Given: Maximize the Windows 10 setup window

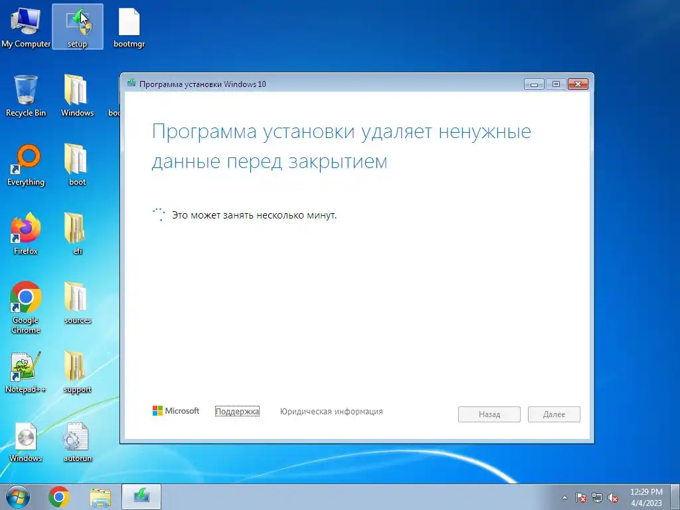Looking at the screenshot, I should pos(556,84).
